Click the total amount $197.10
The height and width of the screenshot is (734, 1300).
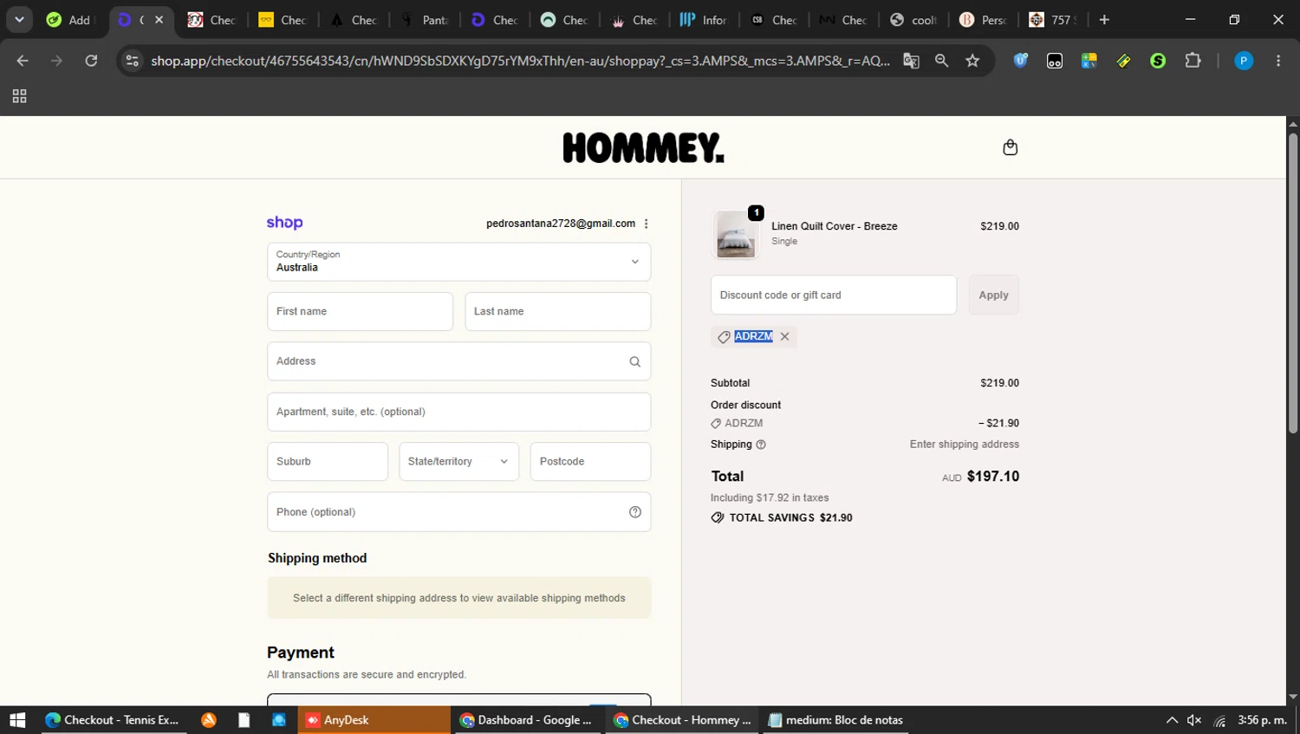tap(993, 477)
